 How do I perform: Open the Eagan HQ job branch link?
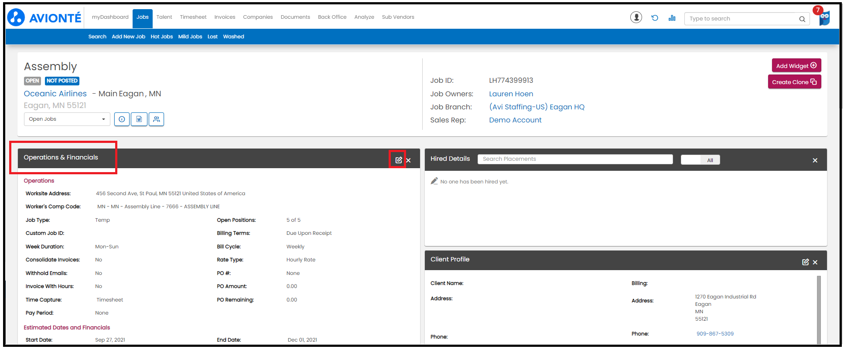(537, 107)
